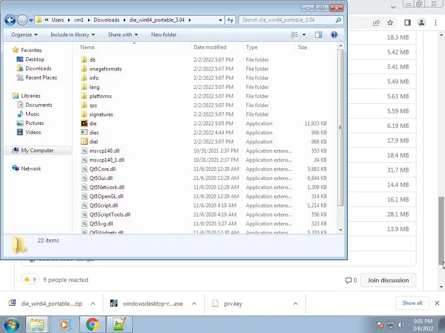The image size is (445, 333).
Task: Click the Explorer forward arrow button
Action: pyautogui.click(x=22, y=20)
